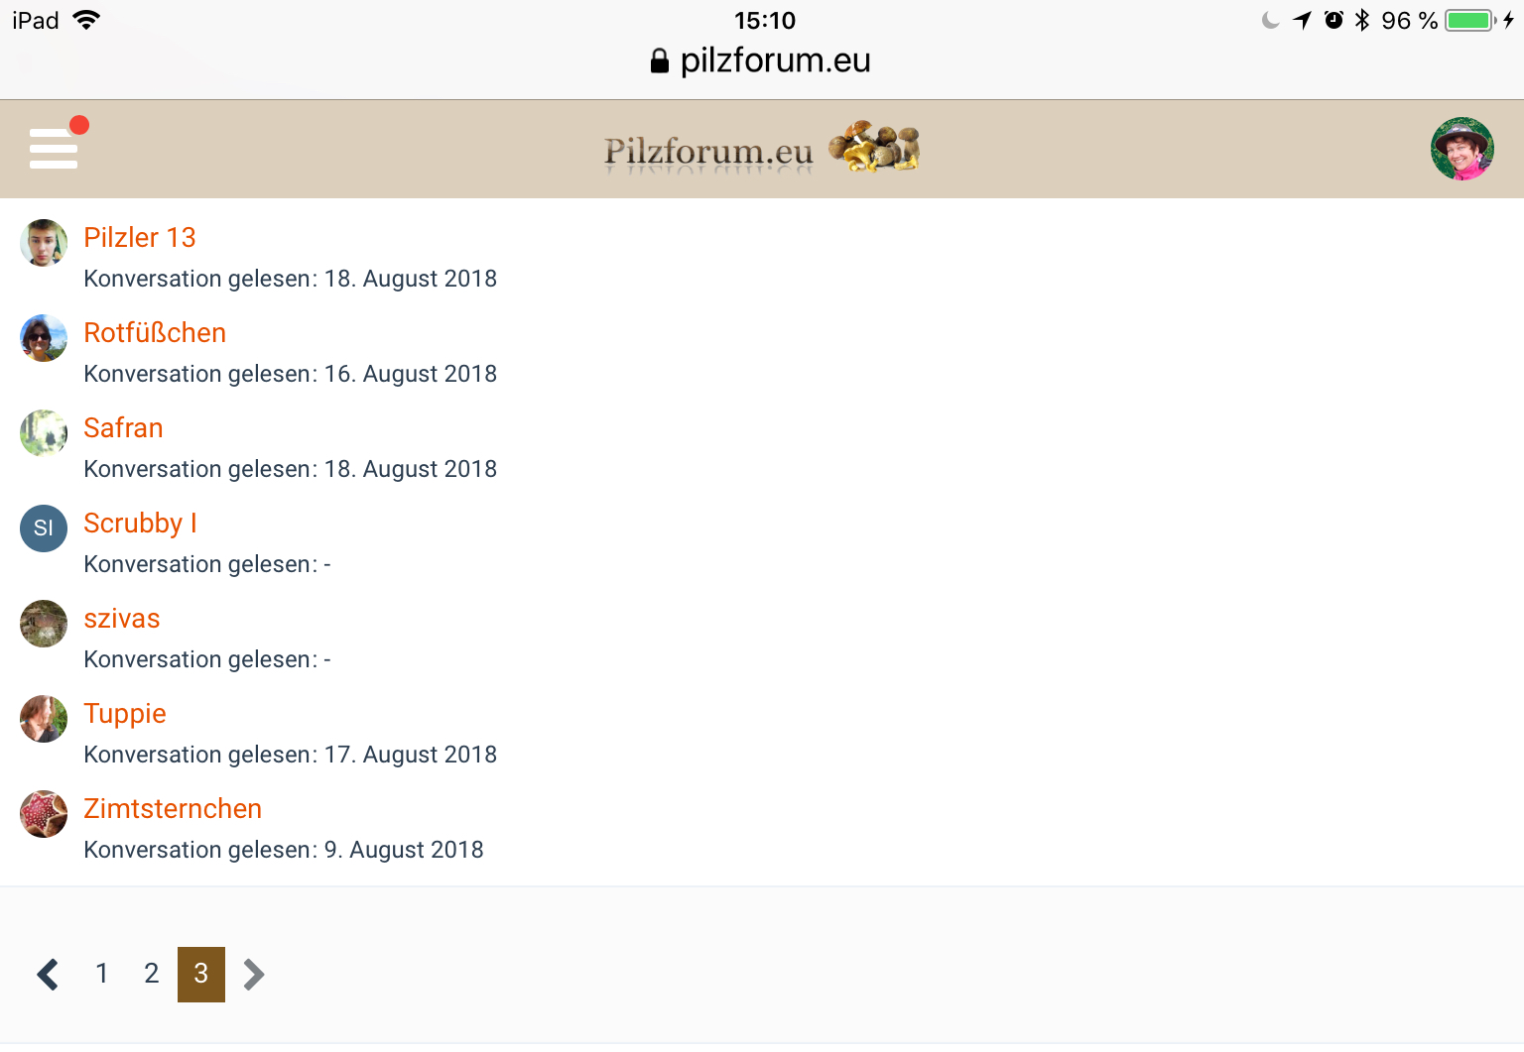Go to previous page arrow

click(x=48, y=974)
